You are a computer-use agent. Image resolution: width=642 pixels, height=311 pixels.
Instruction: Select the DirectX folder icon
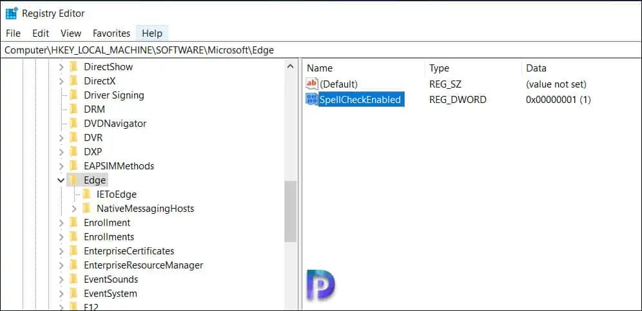click(x=73, y=81)
